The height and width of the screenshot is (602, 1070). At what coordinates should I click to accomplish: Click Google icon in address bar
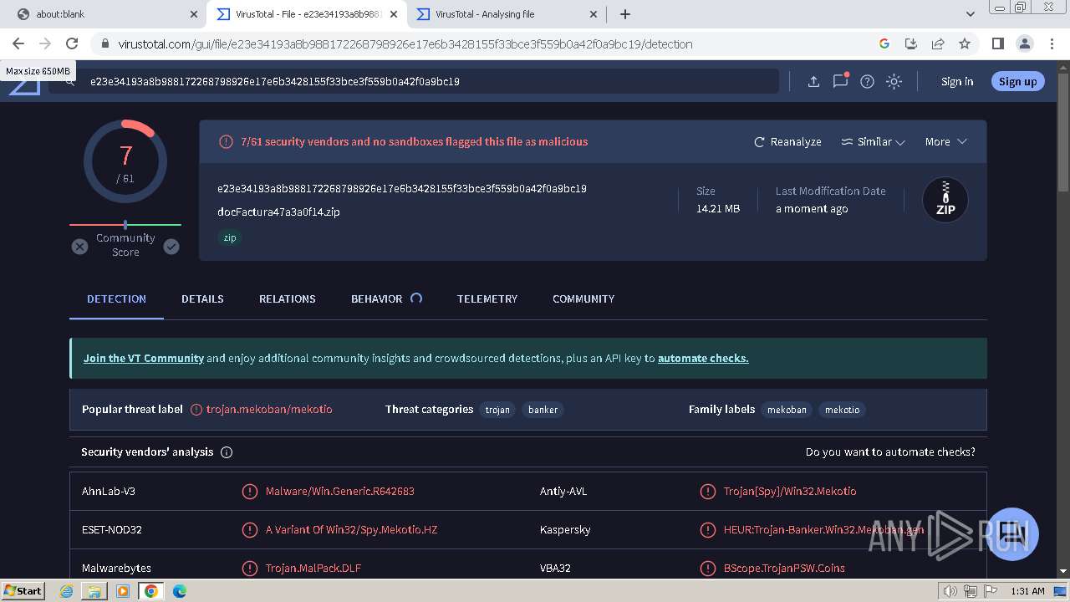[x=884, y=43]
